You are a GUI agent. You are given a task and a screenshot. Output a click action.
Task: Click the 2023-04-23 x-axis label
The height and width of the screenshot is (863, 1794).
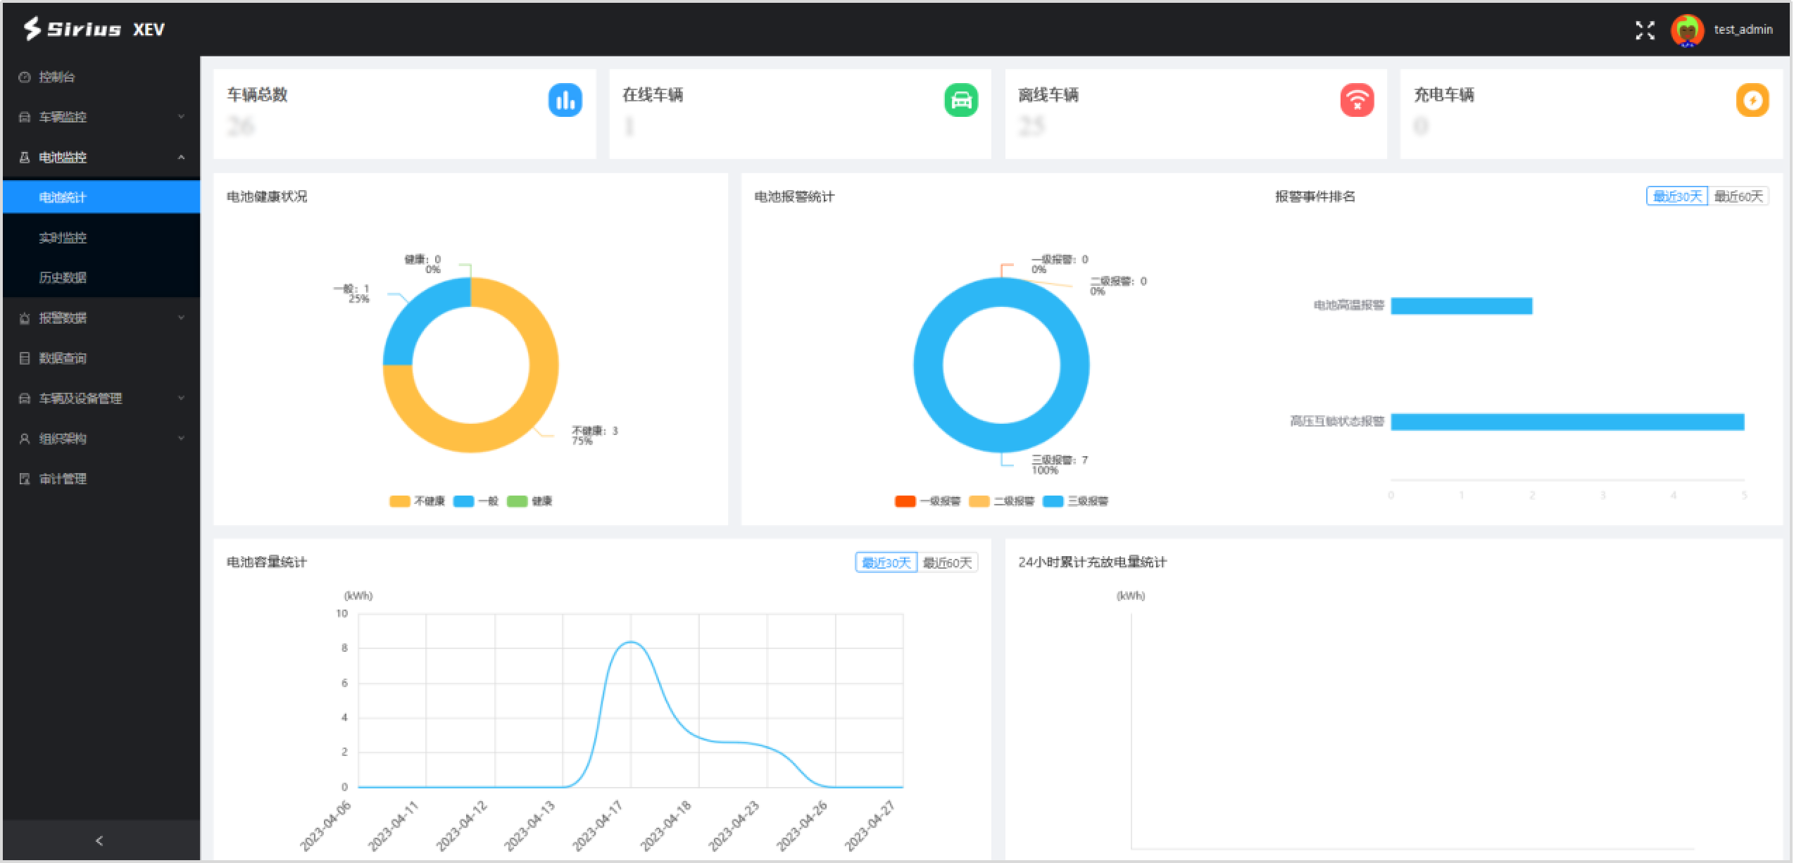coord(733,826)
